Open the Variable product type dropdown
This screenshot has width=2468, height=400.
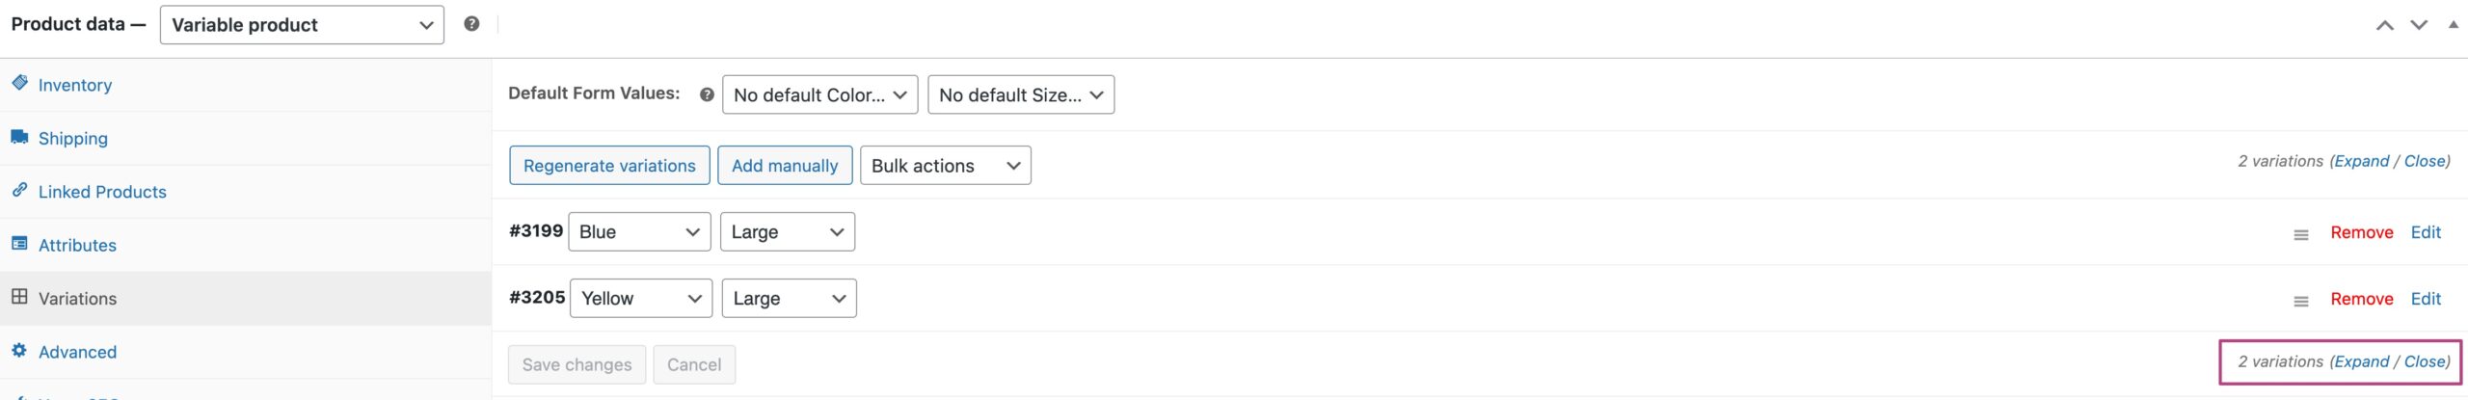[x=302, y=25]
